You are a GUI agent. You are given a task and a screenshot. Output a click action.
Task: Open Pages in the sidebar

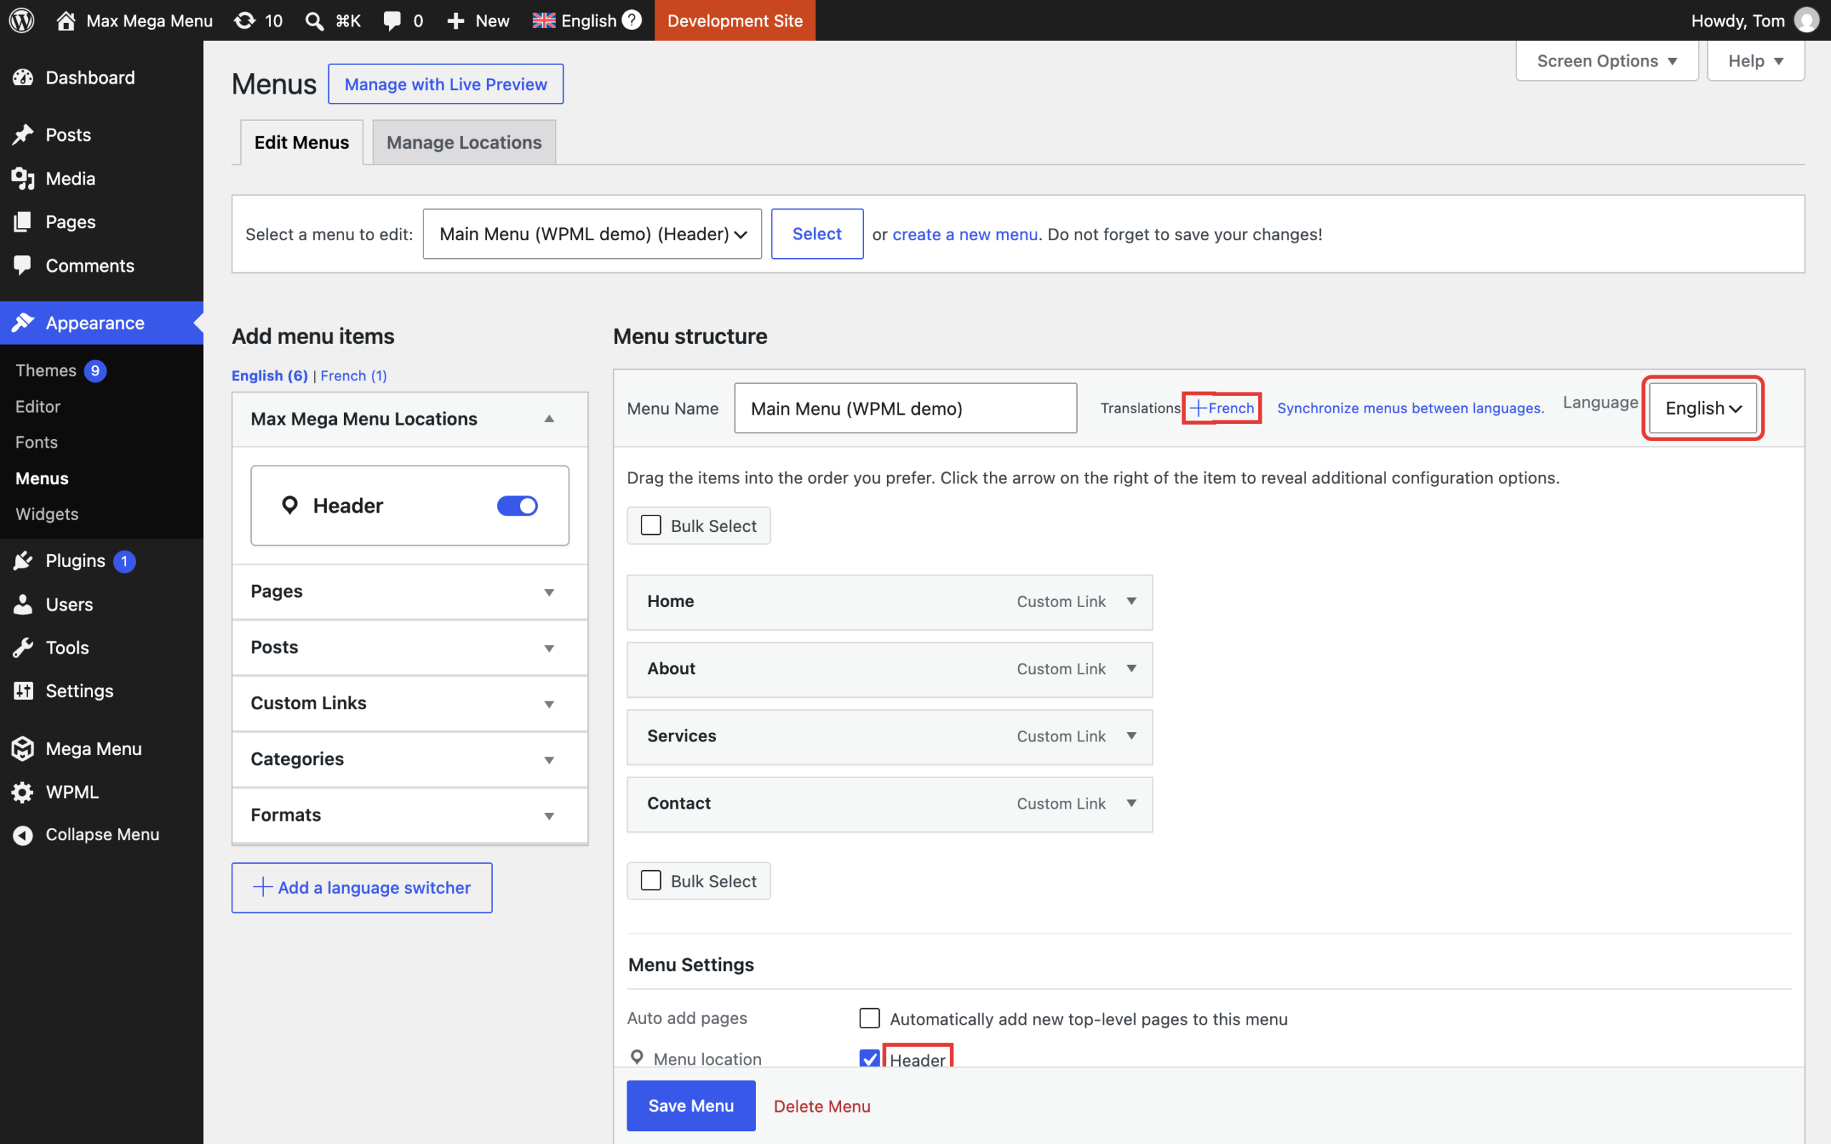point(102,222)
